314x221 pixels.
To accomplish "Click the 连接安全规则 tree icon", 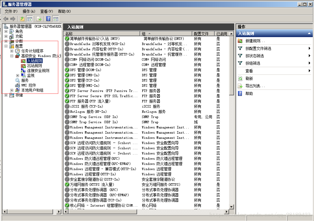I will point(23,70).
